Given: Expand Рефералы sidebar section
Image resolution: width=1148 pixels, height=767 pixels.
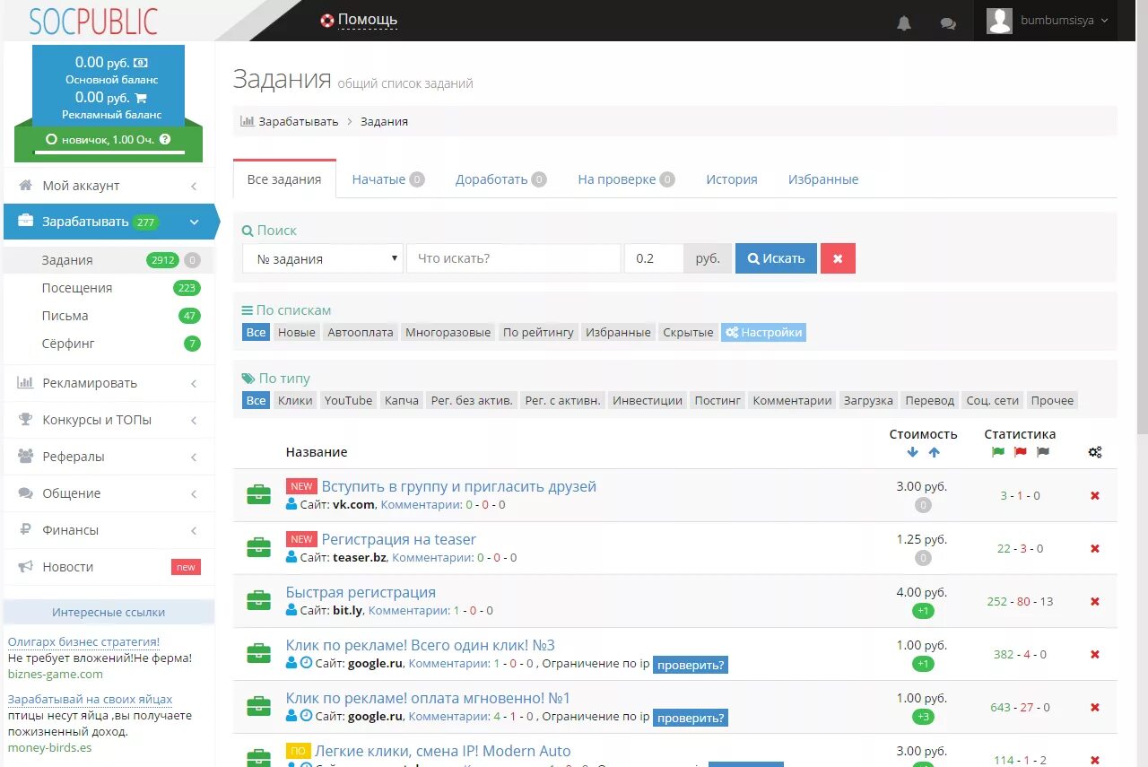Looking at the screenshot, I should 109,457.
